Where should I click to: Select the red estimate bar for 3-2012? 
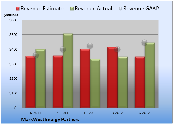pyautogui.click(x=112, y=77)
